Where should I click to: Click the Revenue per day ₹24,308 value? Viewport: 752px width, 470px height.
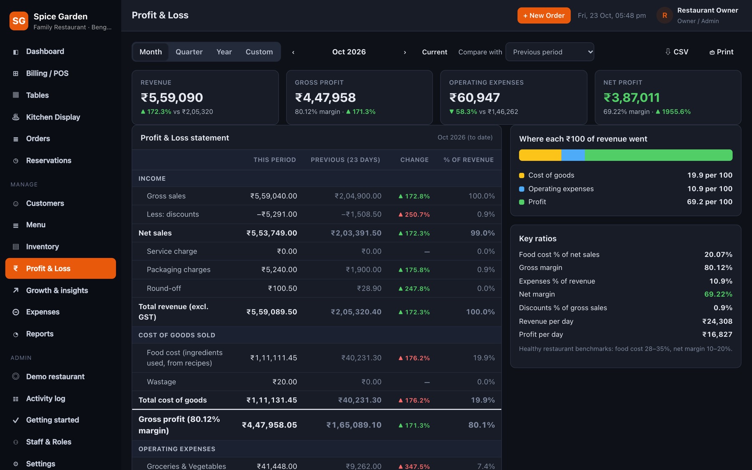tap(717, 321)
